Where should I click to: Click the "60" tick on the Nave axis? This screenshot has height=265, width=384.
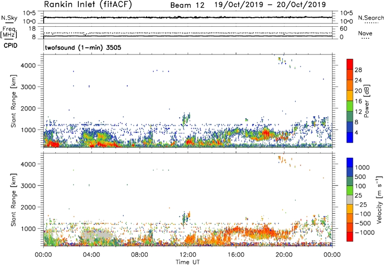tap(343, 29)
